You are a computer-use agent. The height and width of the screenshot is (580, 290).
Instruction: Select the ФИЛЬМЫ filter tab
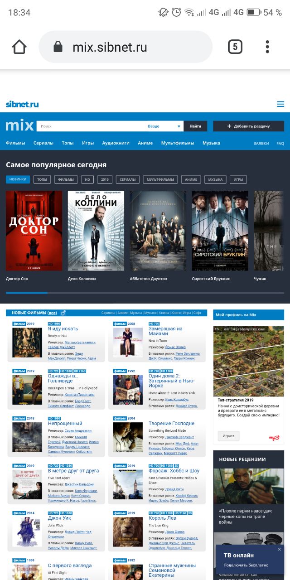[66, 179]
